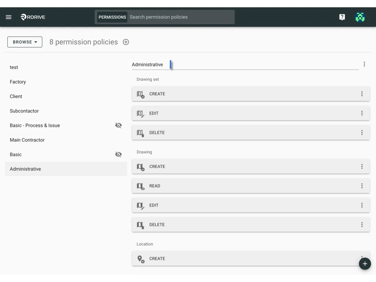Image resolution: width=376 pixels, height=282 pixels.
Task: Click the RDRIVE logo
Action: point(33,17)
